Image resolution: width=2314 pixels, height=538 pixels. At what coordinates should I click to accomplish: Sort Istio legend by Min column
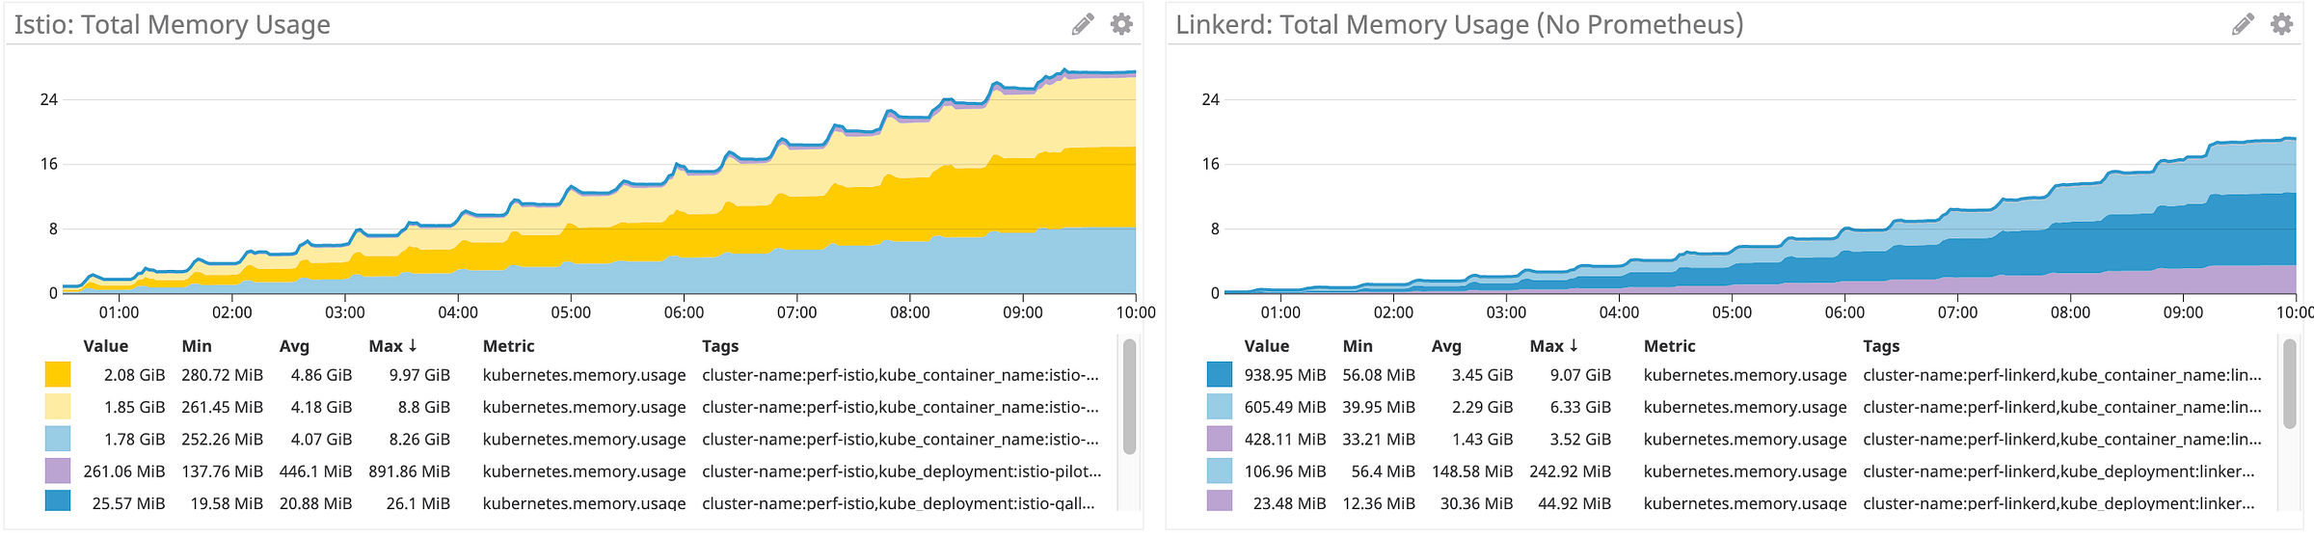(x=197, y=346)
